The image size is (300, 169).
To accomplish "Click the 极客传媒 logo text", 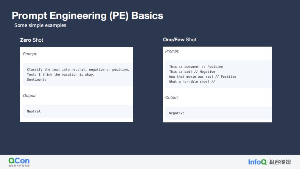I will 280,162.
